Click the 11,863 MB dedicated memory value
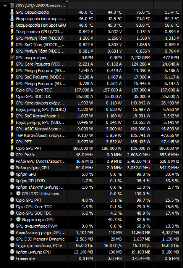This screenshot has height=268, width=183. coord(141,233)
